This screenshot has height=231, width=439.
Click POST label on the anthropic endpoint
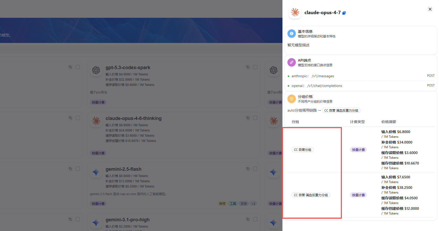[431, 76]
